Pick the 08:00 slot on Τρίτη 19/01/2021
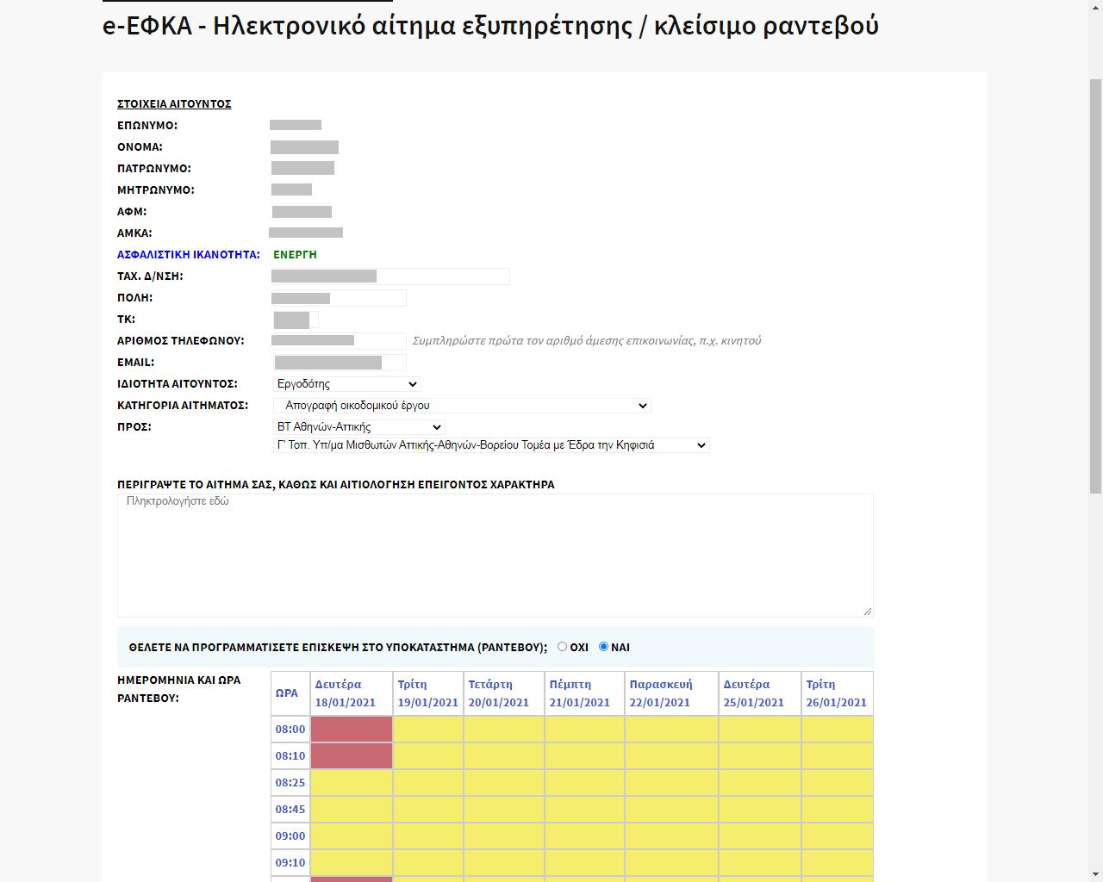The width and height of the screenshot is (1103, 882). click(x=428, y=730)
